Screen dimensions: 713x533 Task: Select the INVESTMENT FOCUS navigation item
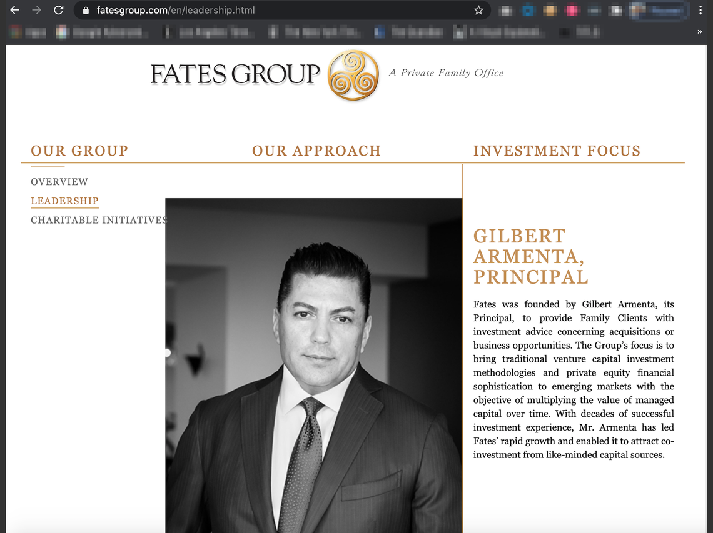click(557, 151)
